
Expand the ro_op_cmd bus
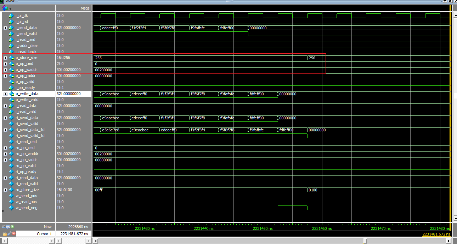[x=5, y=148]
